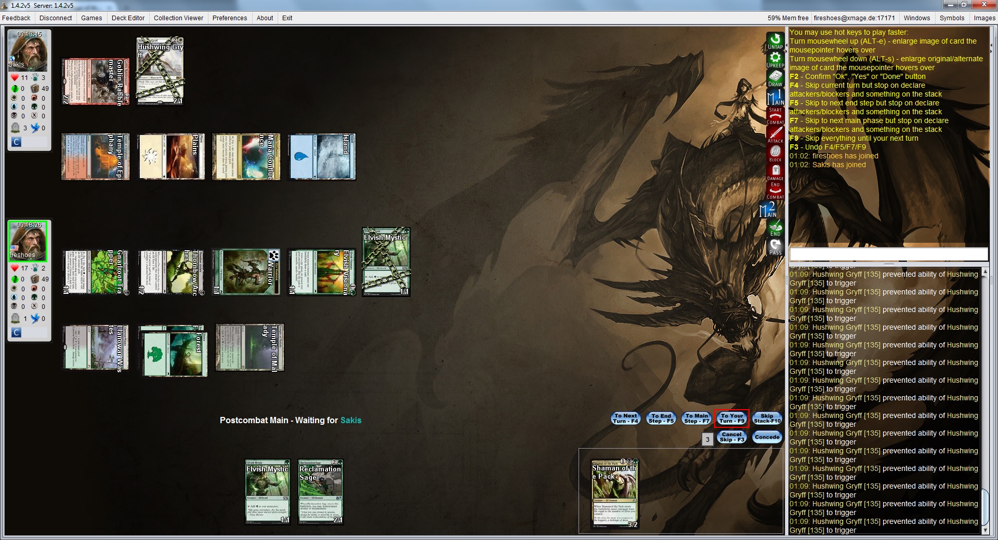Click the Cancel Skip - F3 button
The width and height of the screenshot is (998, 540).
[732, 437]
